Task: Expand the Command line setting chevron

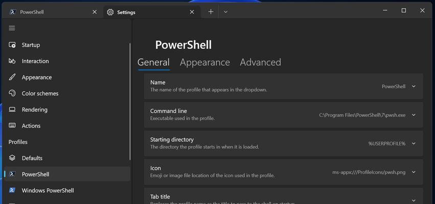Action: point(414,115)
